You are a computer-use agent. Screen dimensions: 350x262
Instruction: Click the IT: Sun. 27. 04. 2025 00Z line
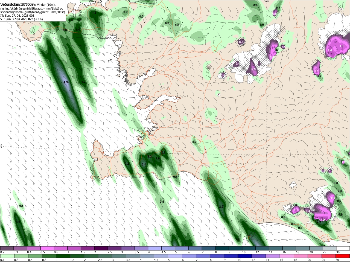tap(17, 16)
